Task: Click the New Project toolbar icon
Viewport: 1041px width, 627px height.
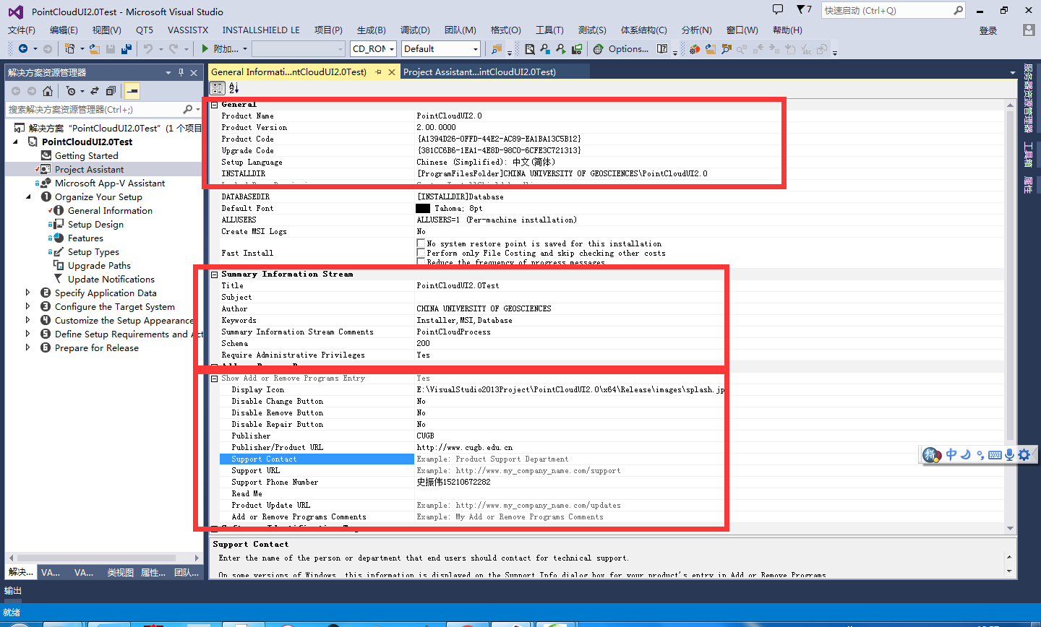Action: pyautogui.click(x=69, y=49)
